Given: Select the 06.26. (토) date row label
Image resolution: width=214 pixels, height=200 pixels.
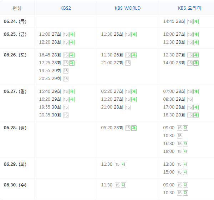Looking at the screenshot, I should tap(15, 55).
